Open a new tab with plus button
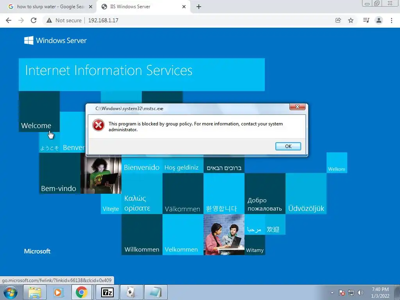This screenshot has height=300, width=400. (x=199, y=7)
